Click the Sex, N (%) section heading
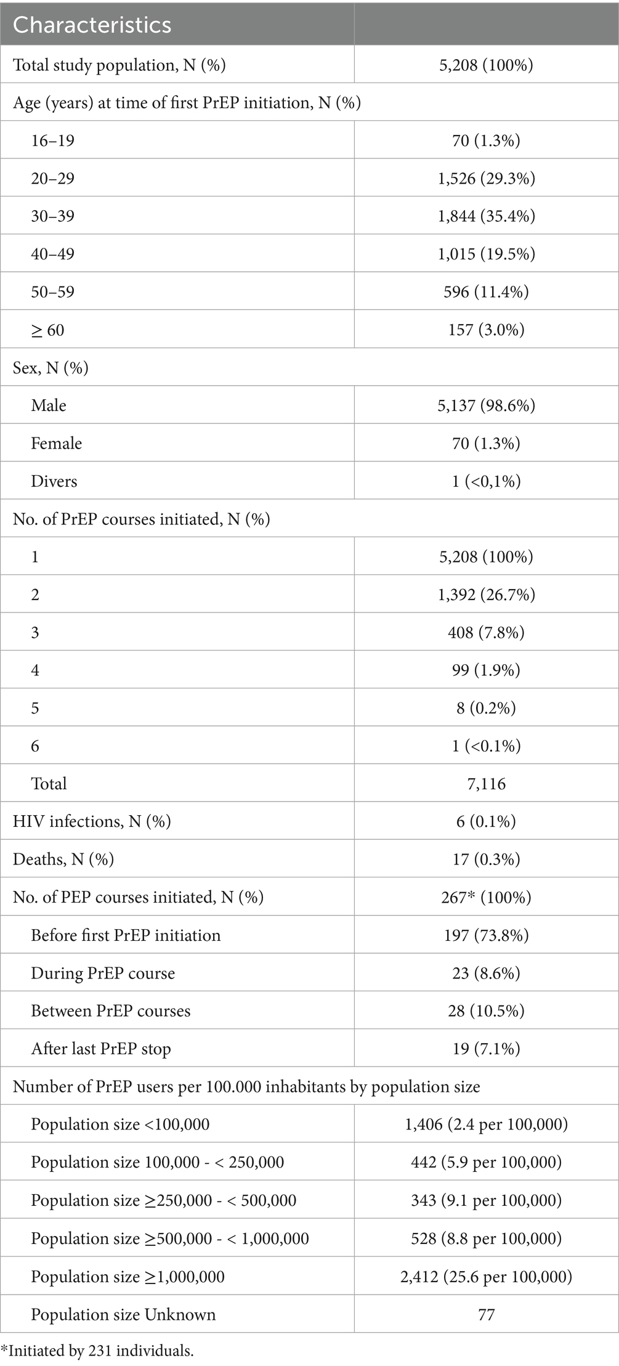 (x=51, y=368)
